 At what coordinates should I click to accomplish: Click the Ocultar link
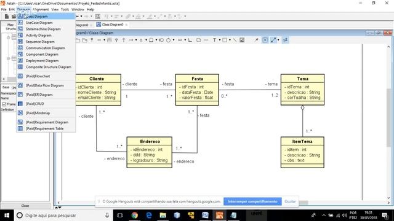pyautogui.click(x=290, y=201)
